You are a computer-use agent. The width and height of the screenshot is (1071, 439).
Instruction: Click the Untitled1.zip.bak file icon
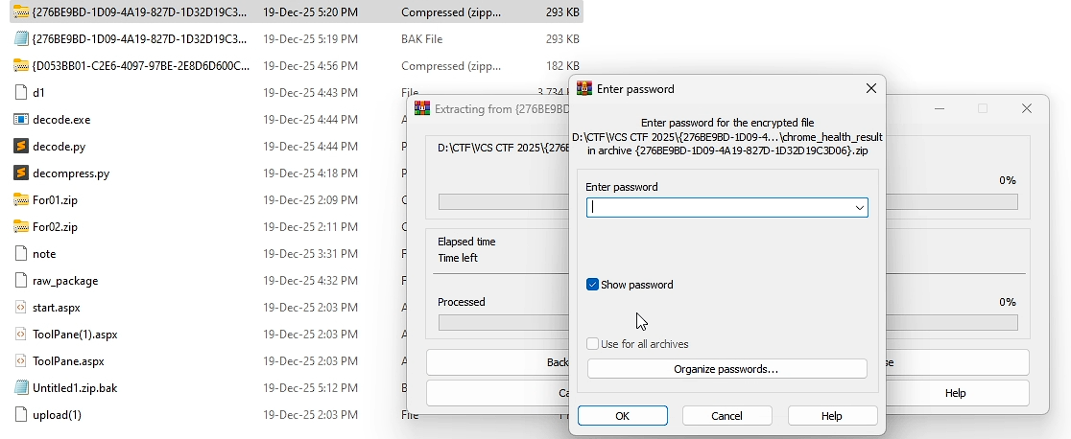click(20, 388)
